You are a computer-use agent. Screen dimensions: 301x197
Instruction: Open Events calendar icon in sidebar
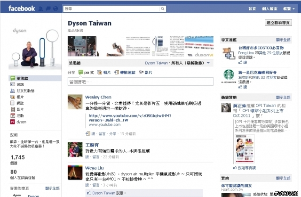click(13, 115)
